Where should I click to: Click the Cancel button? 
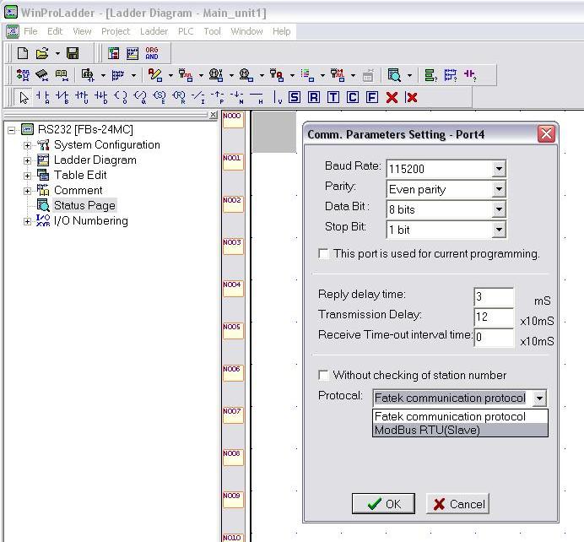[457, 504]
